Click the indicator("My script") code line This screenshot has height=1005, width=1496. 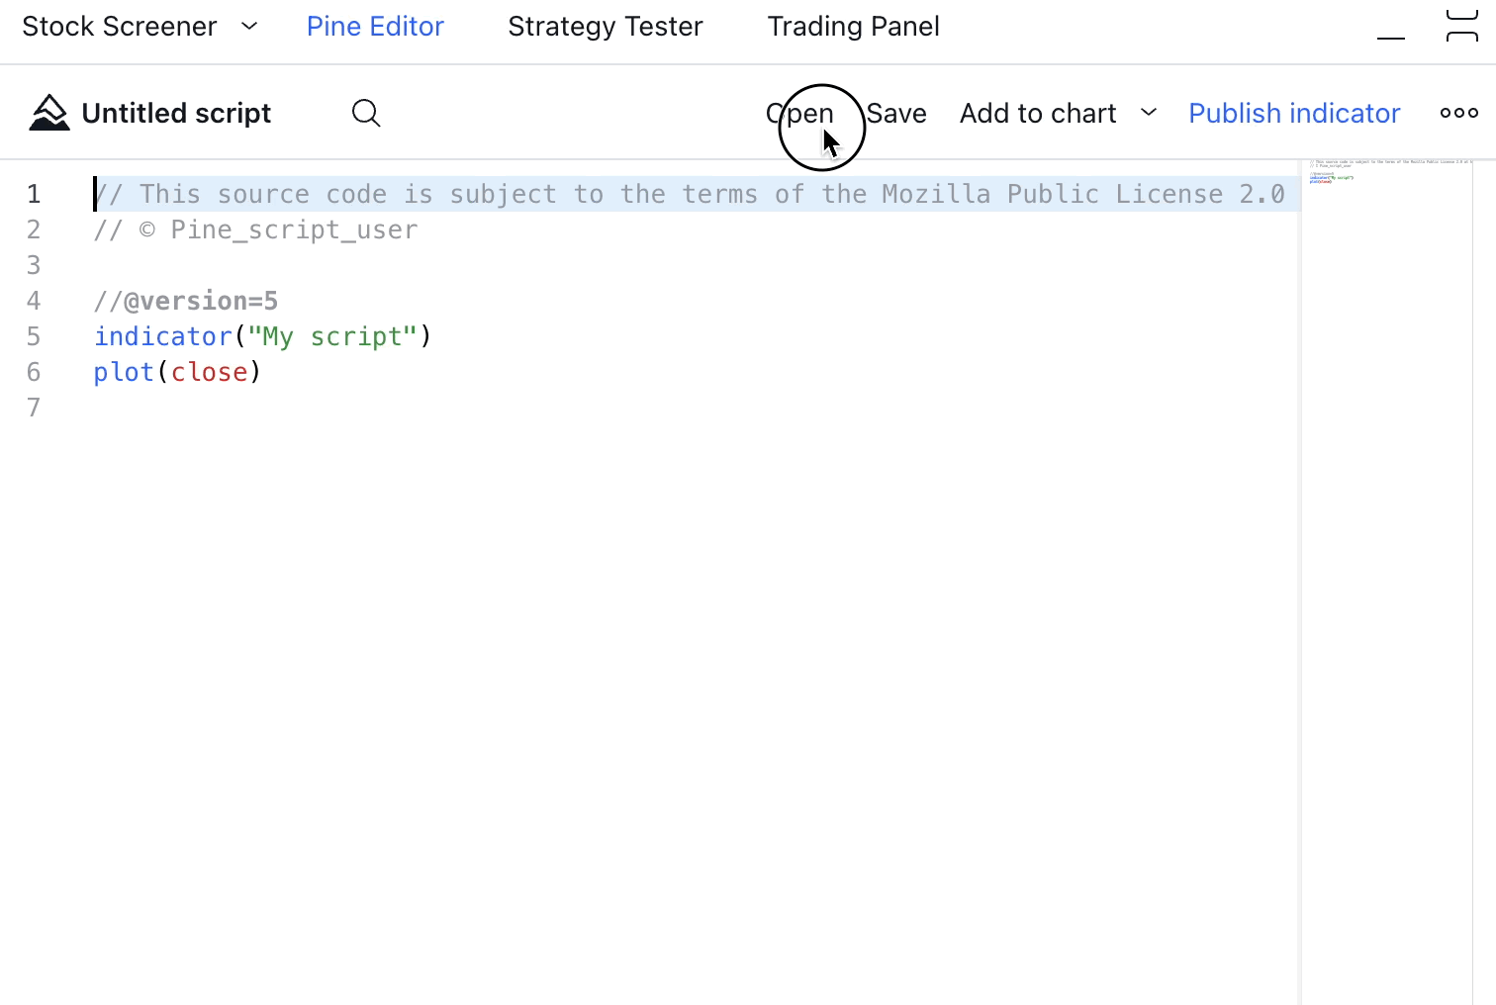tap(262, 337)
